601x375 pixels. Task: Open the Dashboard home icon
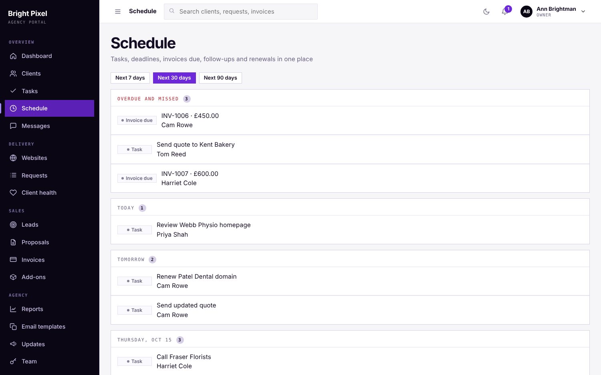pos(13,56)
